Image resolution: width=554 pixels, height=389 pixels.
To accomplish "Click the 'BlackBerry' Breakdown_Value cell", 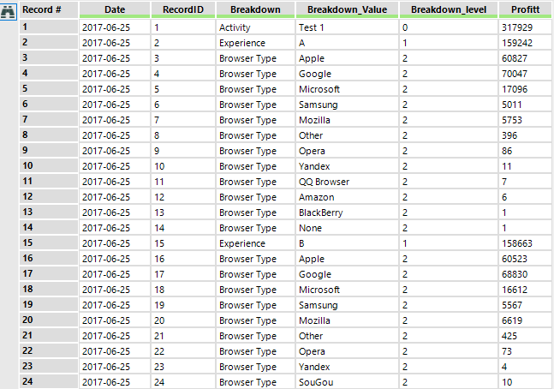I will [x=323, y=212].
